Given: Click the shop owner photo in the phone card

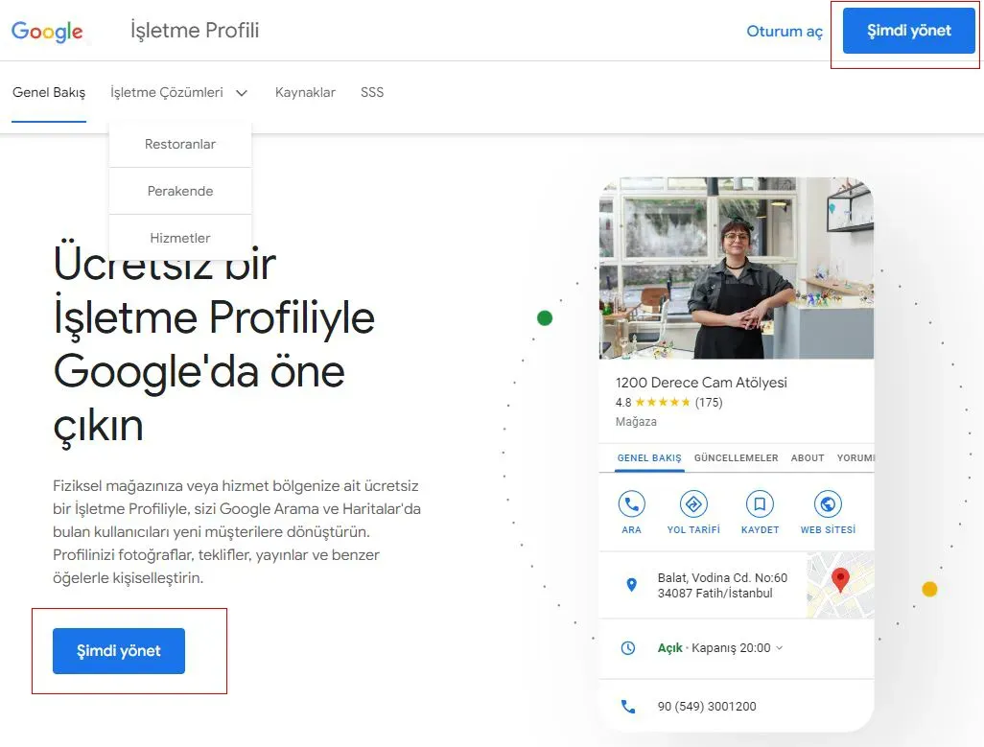Looking at the screenshot, I should tap(737, 268).
